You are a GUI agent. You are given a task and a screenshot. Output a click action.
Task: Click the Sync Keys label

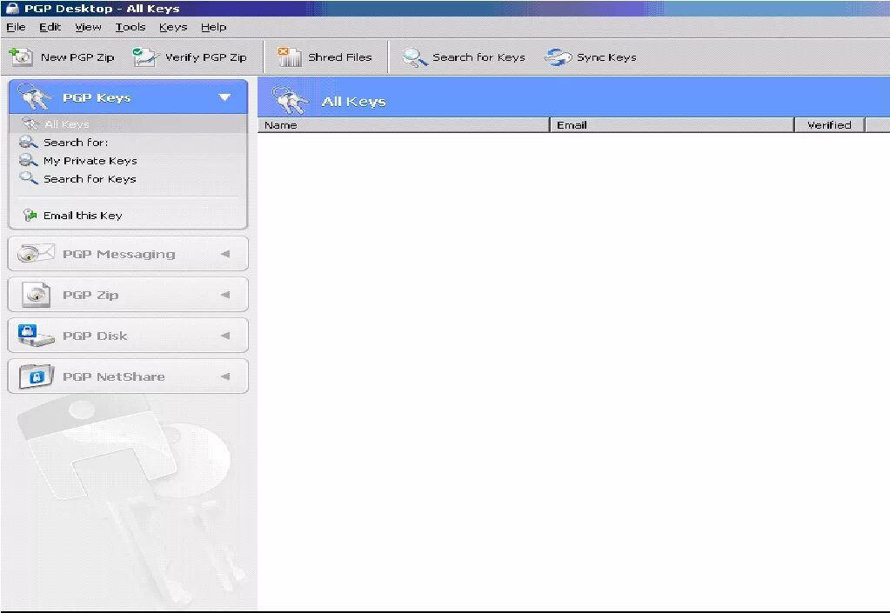(606, 57)
